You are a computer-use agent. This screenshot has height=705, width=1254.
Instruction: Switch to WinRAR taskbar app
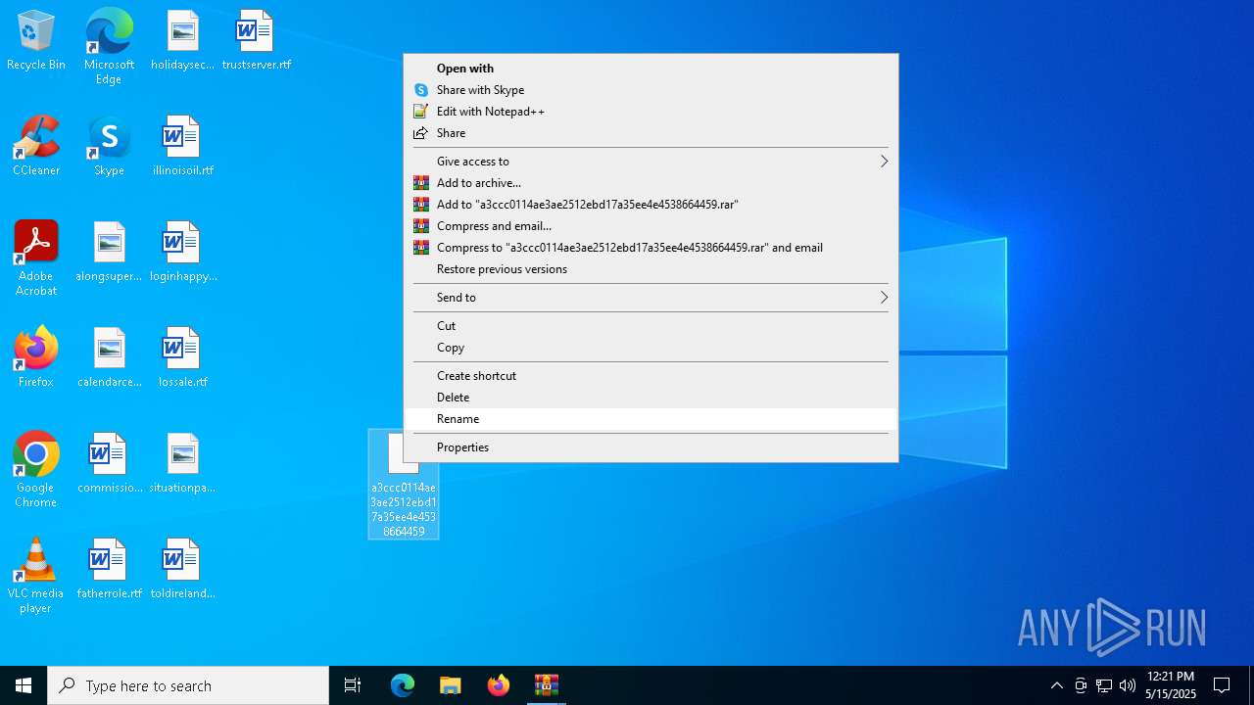[x=547, y=685]
